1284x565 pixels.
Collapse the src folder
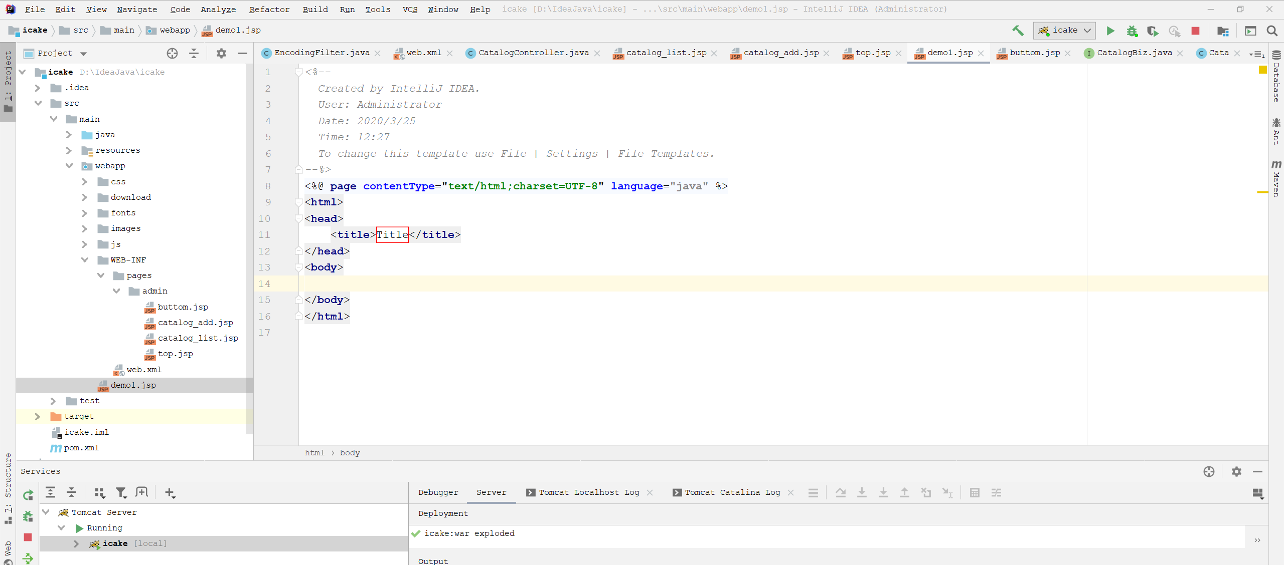pos(38,103)
